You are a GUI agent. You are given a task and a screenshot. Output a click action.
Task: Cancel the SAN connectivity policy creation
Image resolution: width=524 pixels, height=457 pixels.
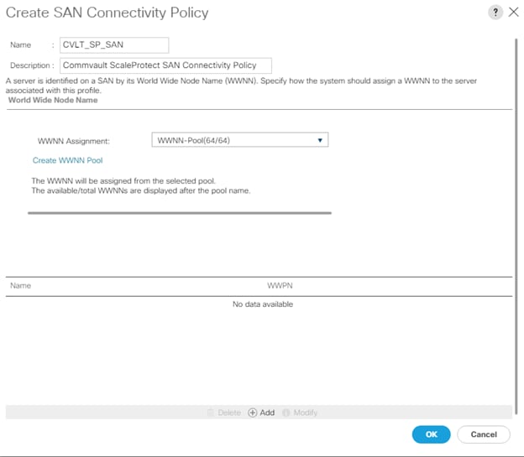[x=484, y=434]
